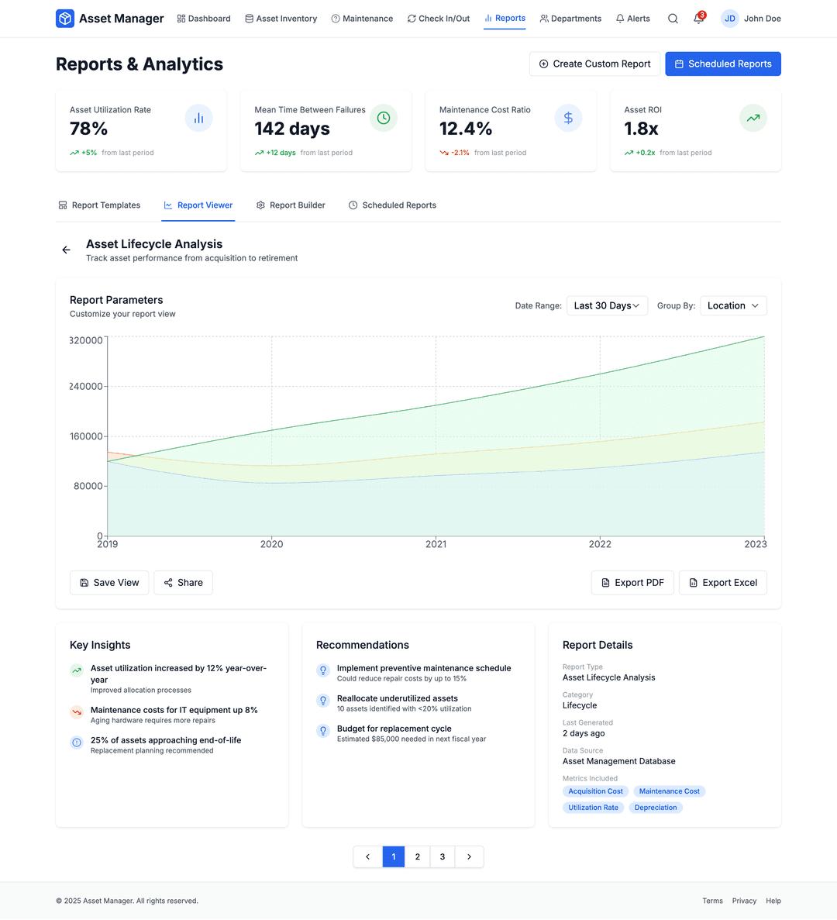
Task: Open notifications via the bell icon
Action: tap(698, 19)
